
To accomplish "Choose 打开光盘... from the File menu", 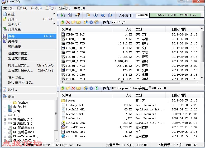I will 29,29.
